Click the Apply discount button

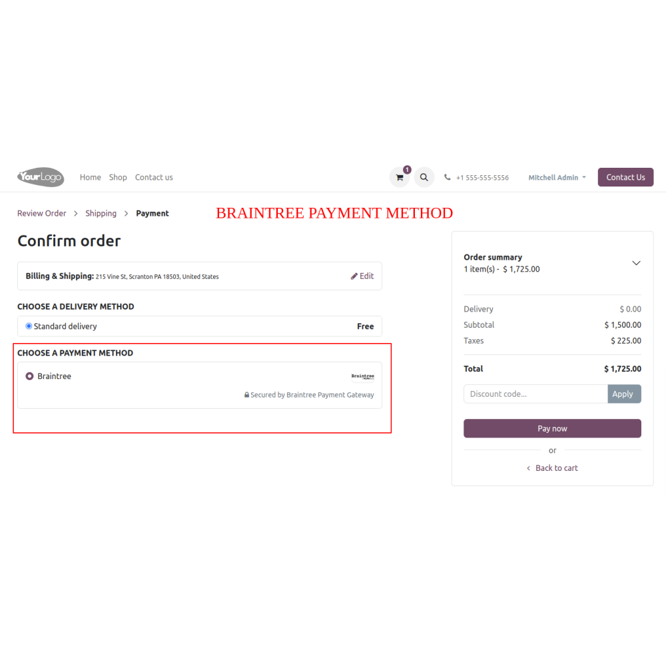(x=624, y=394)
